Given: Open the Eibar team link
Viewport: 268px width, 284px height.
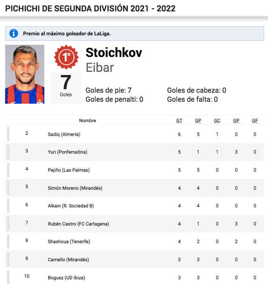Looking at the screenshot, I should (100, 68).
